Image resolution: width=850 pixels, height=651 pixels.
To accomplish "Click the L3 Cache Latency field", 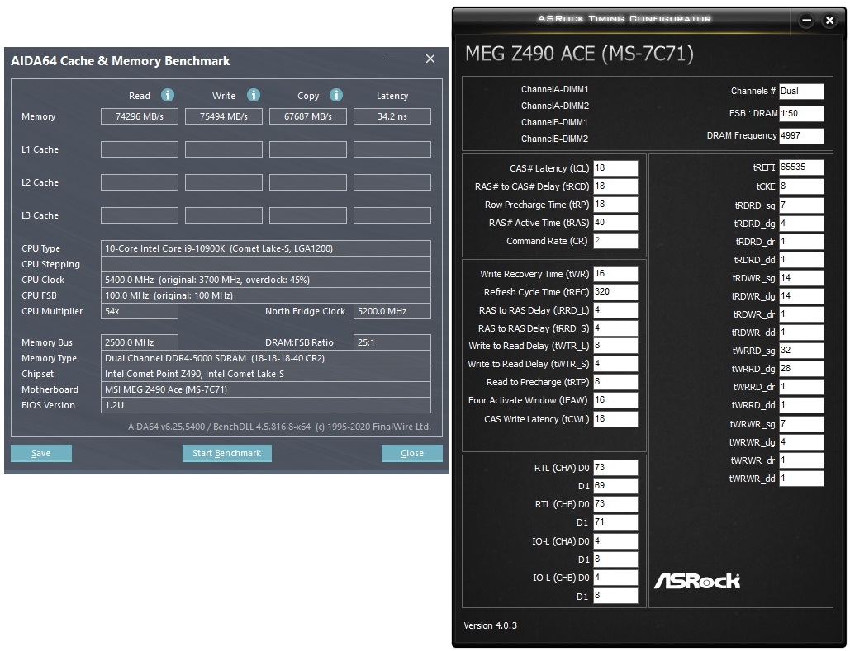I will 392,215.
